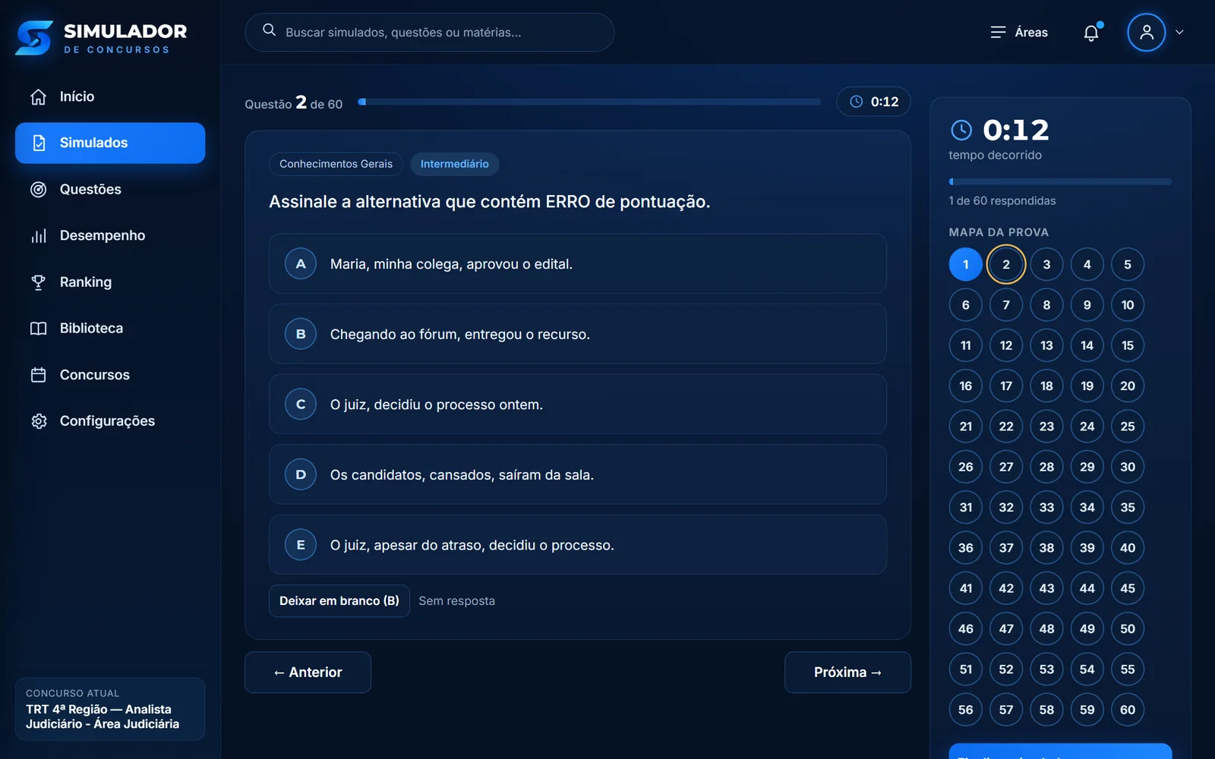The height and width of the screenshot is (759, 1215).
Task: Click the calendar icon beside Concursos
Action: [x=39, y=375]
